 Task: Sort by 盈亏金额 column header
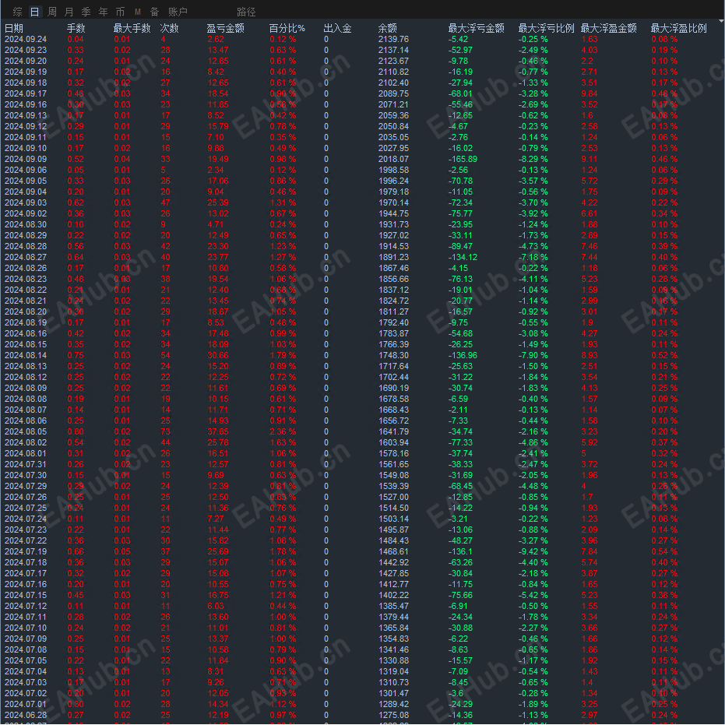226,28
